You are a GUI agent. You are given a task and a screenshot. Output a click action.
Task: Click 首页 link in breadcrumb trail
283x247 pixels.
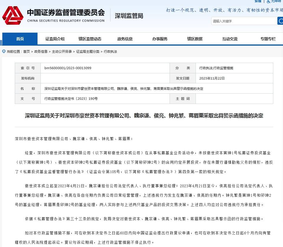click(x=27, y=52)
